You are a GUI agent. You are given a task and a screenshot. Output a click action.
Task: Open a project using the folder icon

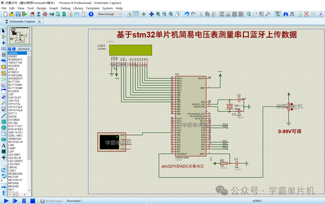(x=12, y=14)
